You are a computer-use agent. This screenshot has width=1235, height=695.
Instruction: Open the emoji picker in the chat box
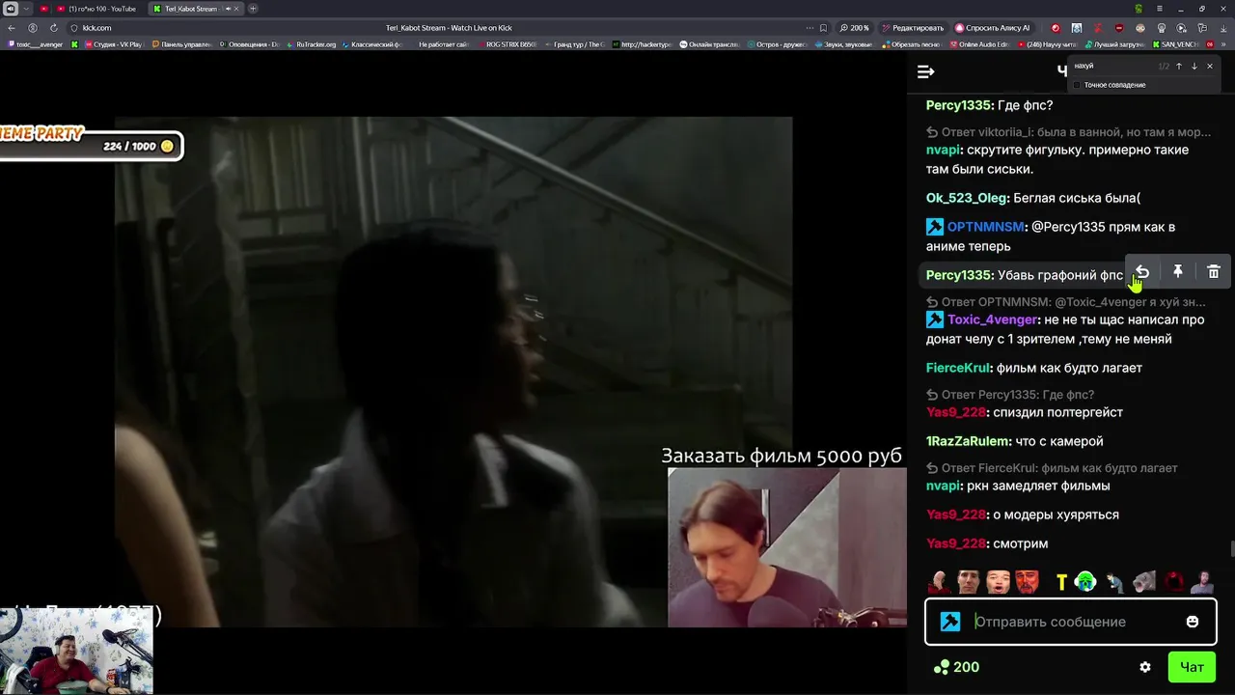[1193, 622]
